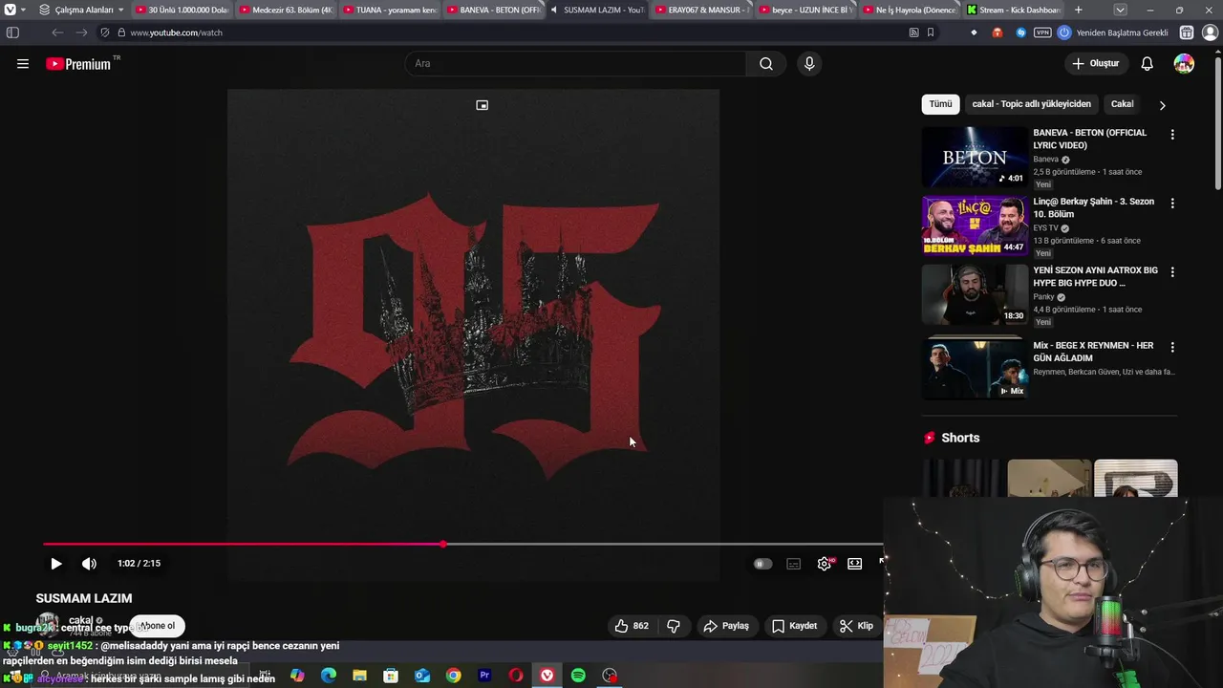Viewport: 1223px width, 688px height.
Task: Open options menu for BEGE X REYNMEN mix
Action: pyautogui.click(x=1172, y=347)
